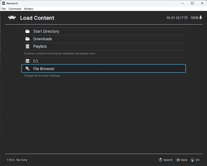
Task: Click the RetroArch title bar app icon
Action: coord(4,3)
